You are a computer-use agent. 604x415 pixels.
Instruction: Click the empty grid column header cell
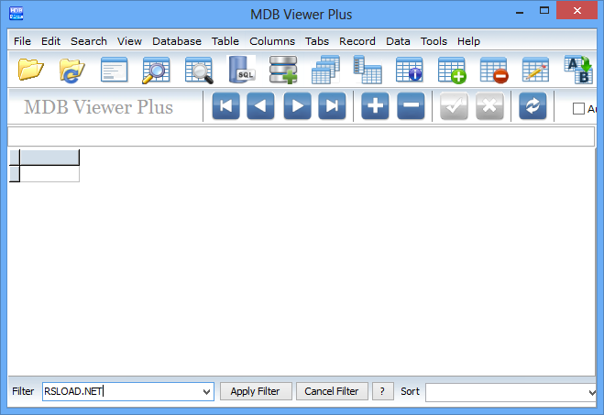coord(49,158)
